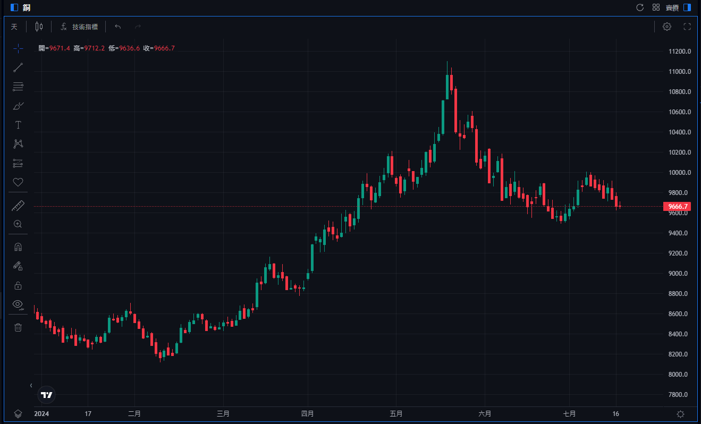Choose the text annotation tool
This screenshot has width=701, height=424.
18,125
